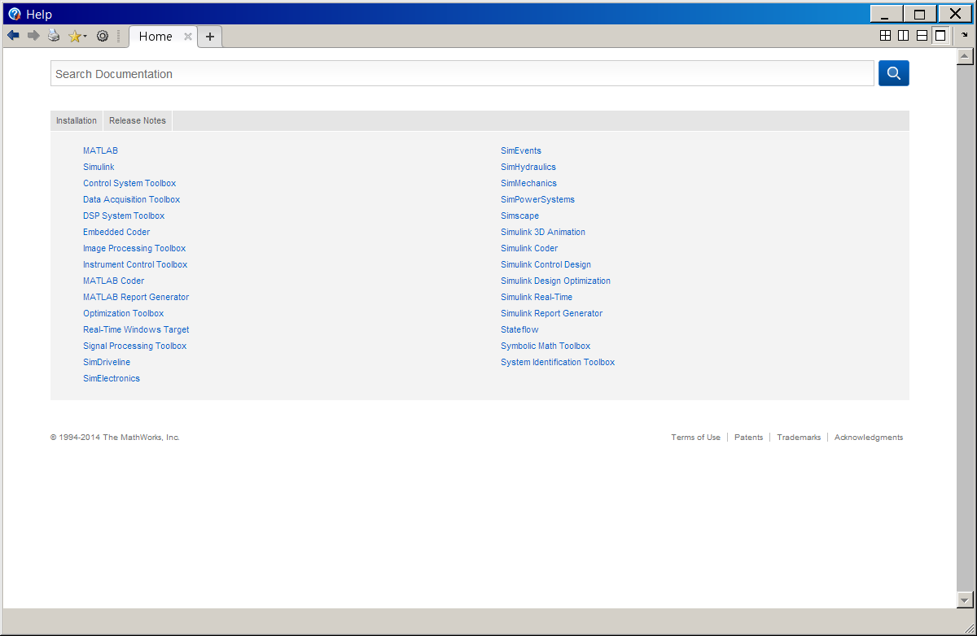Split tabs top and bottom
The height and width of the screenshot is (636, 977).
922,36
